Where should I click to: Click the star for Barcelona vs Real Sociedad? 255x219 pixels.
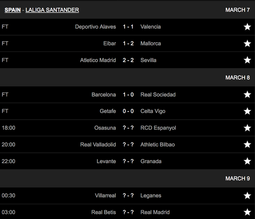coord(247,95)
